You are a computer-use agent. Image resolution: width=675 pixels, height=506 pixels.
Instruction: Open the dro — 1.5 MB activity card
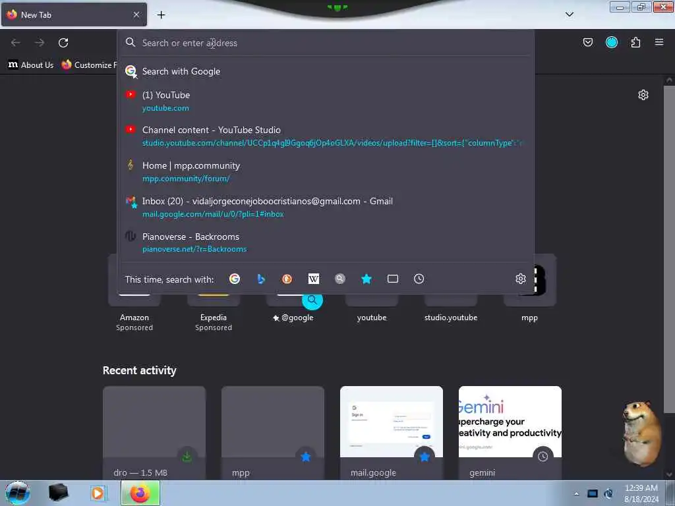click(154, 433)
